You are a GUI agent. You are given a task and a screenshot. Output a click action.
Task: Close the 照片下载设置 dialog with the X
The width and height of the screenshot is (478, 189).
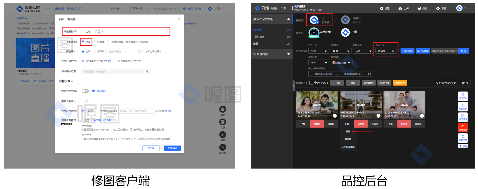pos(179,19)
